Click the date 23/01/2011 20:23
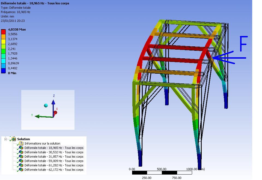The width and height of the screenshot is (262, 180). coord(13,21)
